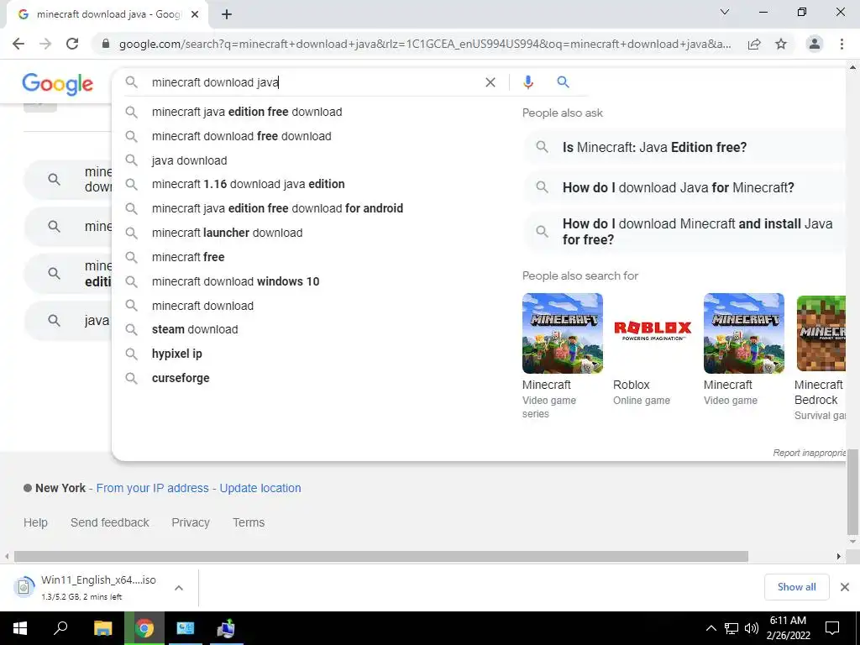The height and width of the screenshot is (645, 860).
Task: Click Report inappropriate predictions link
Action: 809,453
